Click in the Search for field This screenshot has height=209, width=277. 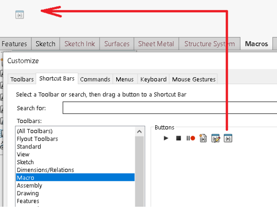(170, 108)
